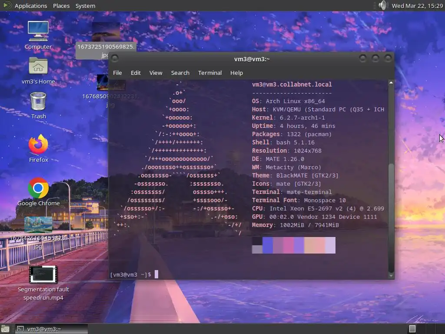Viewport: 445px width, 334px height.
Task: Click the pink color block in neofetch output
Action: point(289,245)
